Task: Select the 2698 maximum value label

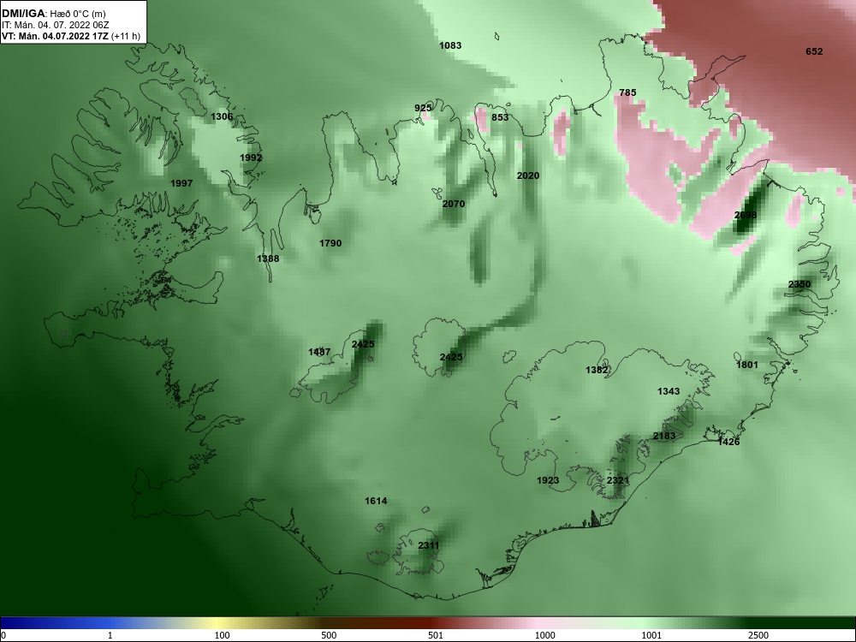Action: [x=746, y=215]
